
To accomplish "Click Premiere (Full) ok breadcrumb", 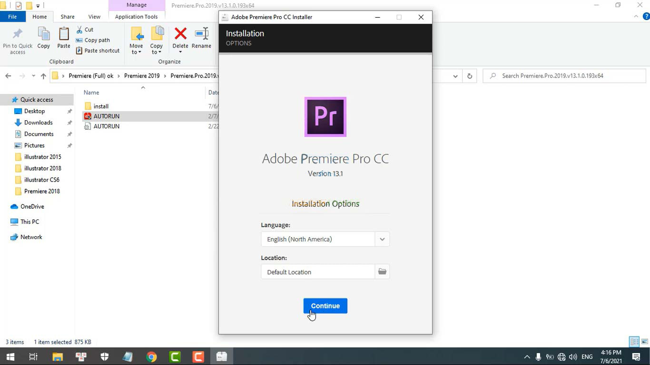I will (x=91, y=76).
